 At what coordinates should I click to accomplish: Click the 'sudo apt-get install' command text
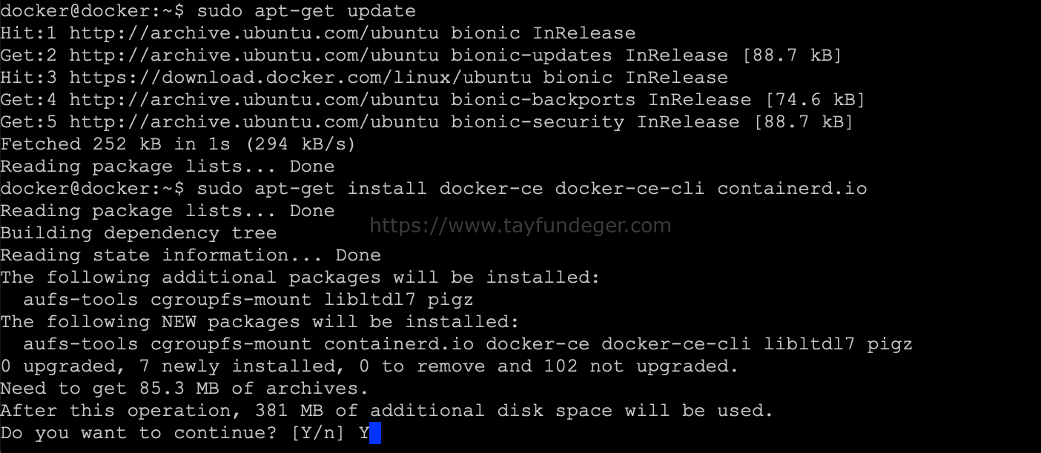click(311, 189)
